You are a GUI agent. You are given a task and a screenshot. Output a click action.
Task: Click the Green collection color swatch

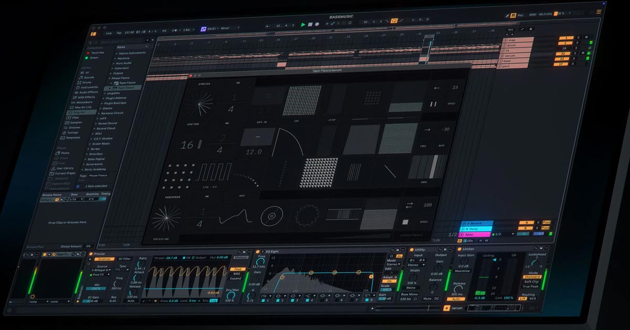tap(87, 58)
